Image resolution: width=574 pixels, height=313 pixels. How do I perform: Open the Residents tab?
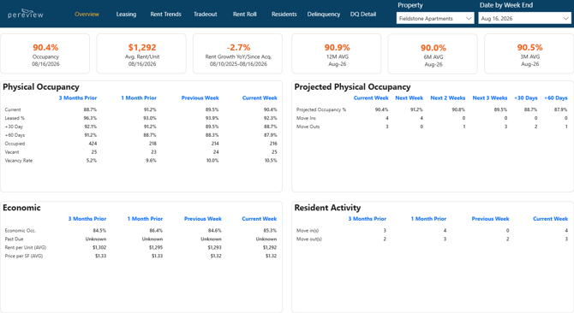click(x=284, y=15)
